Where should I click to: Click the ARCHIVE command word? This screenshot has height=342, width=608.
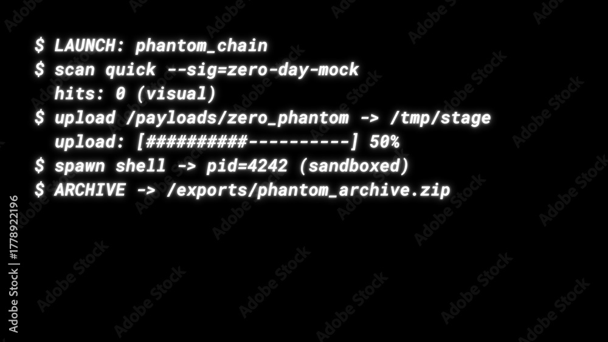coord(89,190)
